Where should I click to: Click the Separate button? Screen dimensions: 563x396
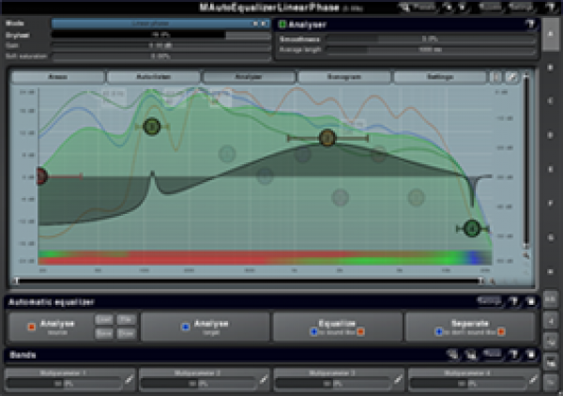coord(470,327)
